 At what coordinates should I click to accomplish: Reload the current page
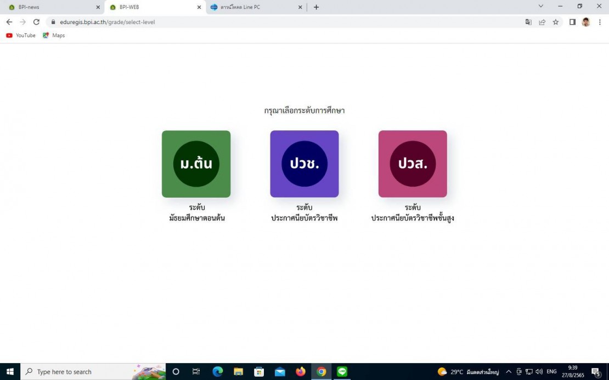tap(37, 22)
